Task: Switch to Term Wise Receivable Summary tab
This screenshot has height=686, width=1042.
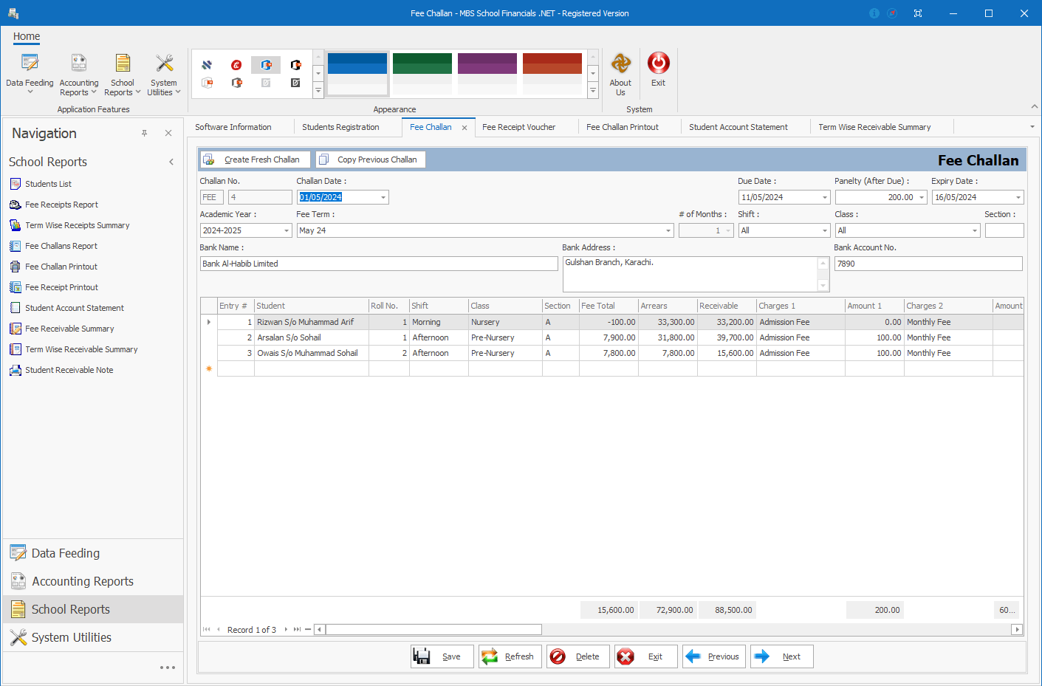Action: 874,127
